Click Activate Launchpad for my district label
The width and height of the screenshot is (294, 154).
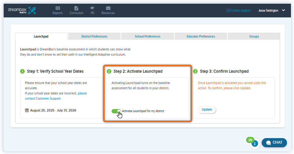[143, 111]
